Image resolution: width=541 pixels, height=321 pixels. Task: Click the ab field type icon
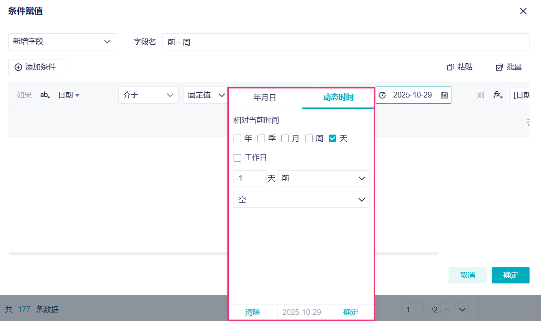pos(45,95)
